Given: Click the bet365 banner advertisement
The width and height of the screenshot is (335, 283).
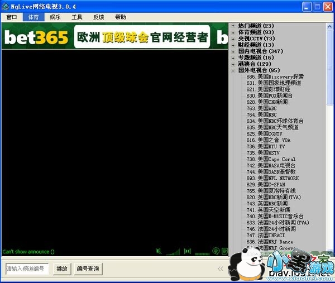Looking at the screenshot, I should (114, 36).
